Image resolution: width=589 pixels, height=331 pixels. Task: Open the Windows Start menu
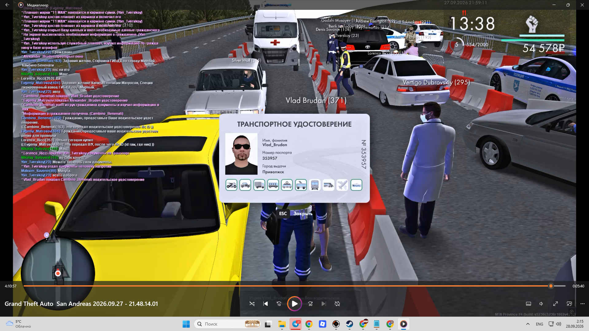coord(186,324)
